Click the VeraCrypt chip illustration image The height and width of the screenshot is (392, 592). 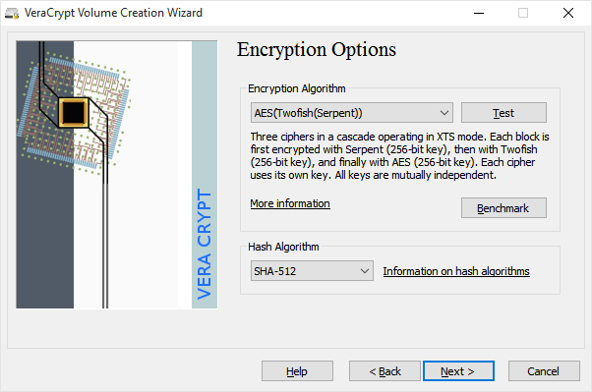(117, 175)
